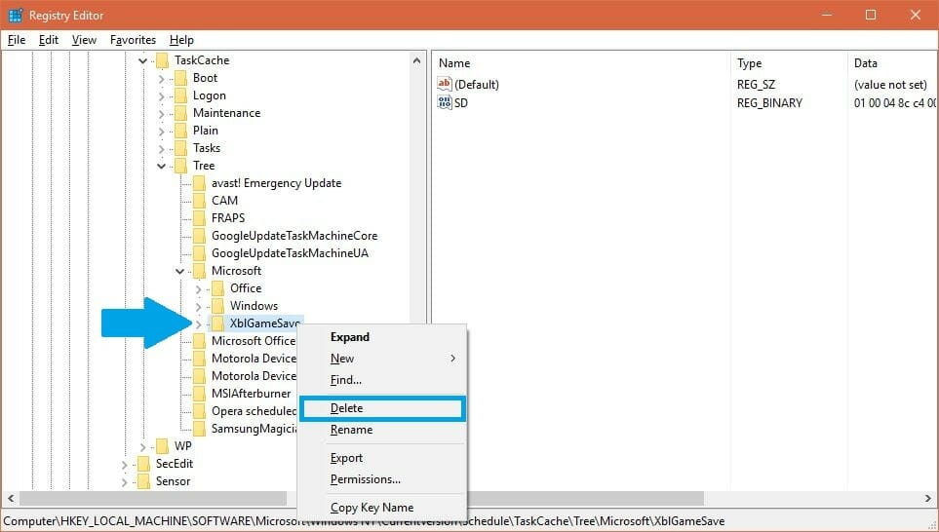Click the Logon folder icon

tap(180, 95)
